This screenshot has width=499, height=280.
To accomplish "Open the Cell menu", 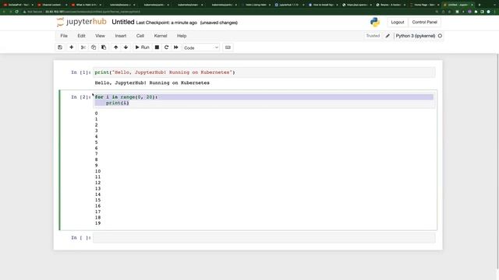I will 140,36.
